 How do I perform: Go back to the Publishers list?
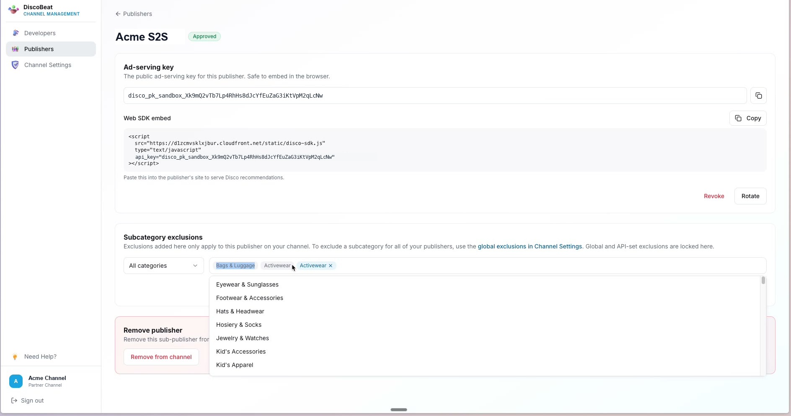click(x=134, y=14)
